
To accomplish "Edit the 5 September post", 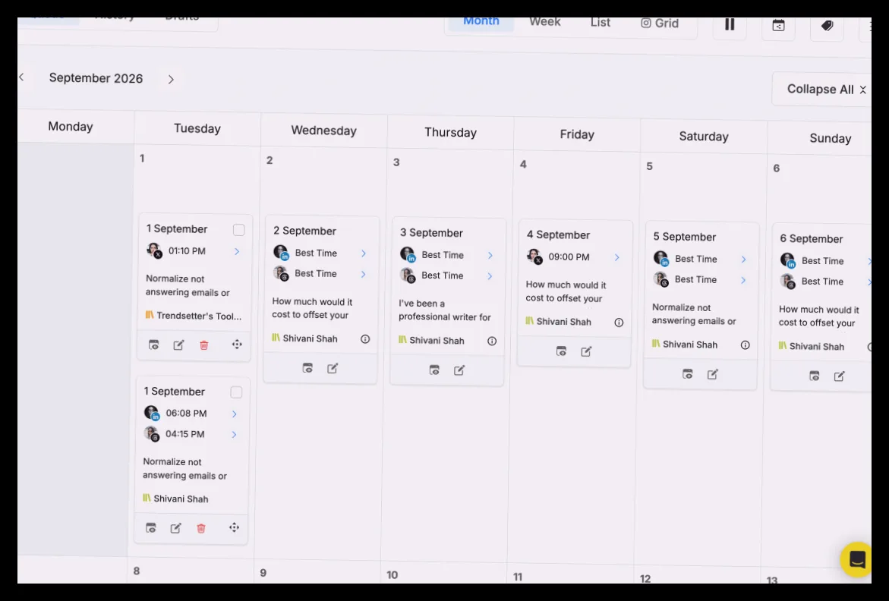I will (x=713, y=374).
